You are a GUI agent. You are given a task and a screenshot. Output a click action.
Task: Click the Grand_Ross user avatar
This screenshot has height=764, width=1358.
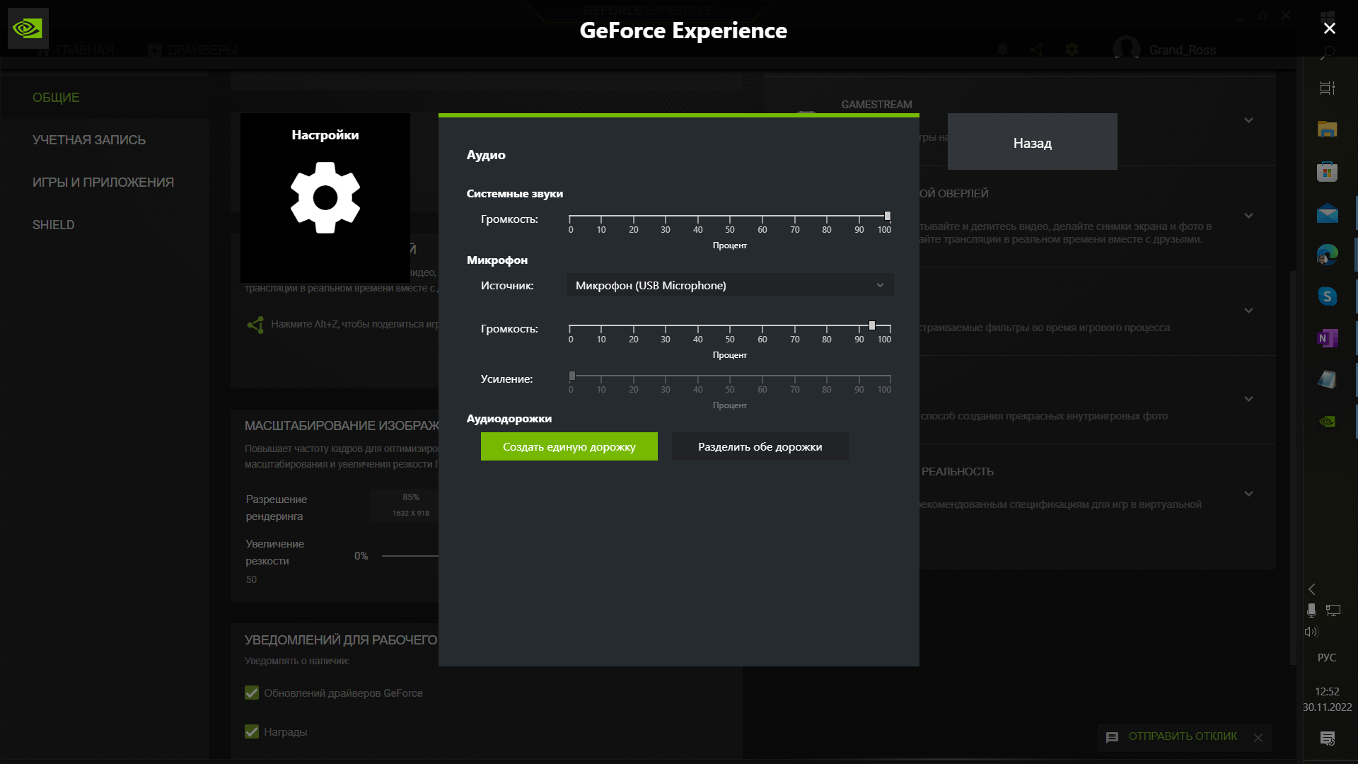[1126, 49]
